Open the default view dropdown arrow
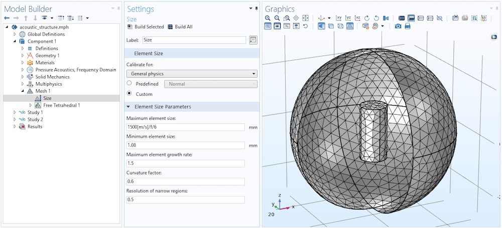Screen dimensions: 502x228 pyautogui.click(x=329, y=18)
